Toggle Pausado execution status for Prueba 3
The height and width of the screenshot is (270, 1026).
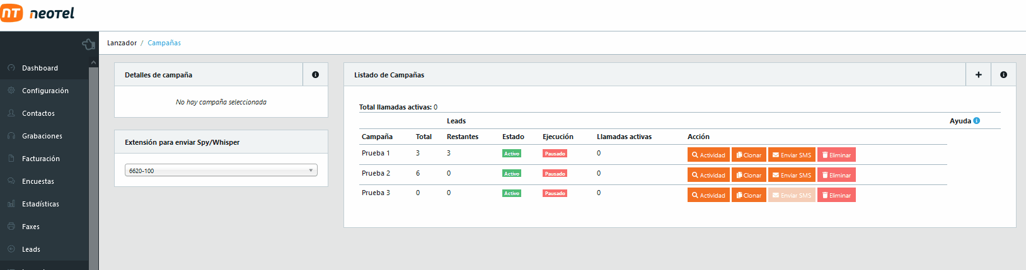(x=555, y=194)
